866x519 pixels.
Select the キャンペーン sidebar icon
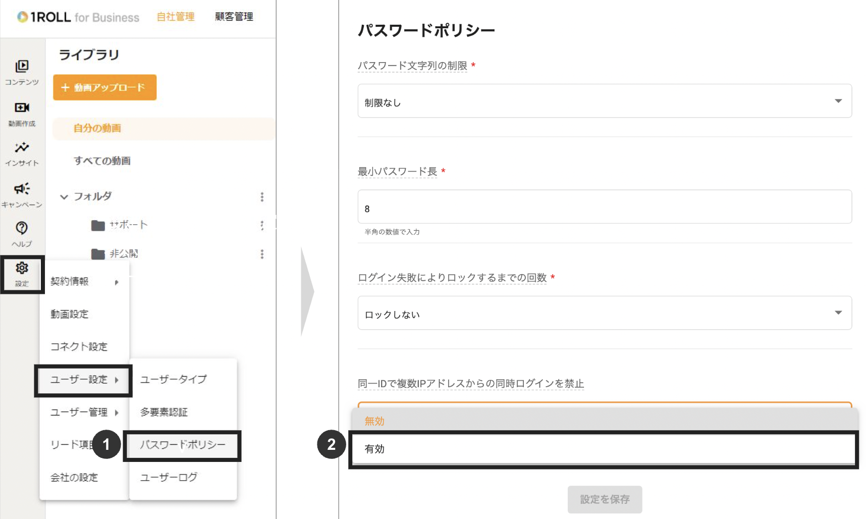[22, 191]
